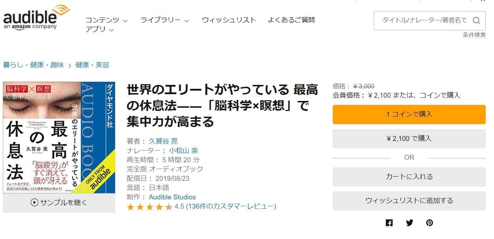
Task: Click the title search input field
Action: [x=424, y=20]
